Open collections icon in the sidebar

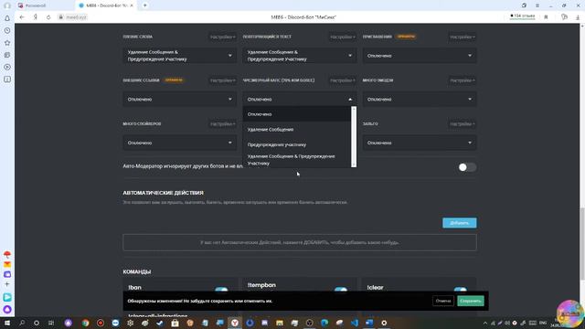pyautogui.click(x=7, y=55)
